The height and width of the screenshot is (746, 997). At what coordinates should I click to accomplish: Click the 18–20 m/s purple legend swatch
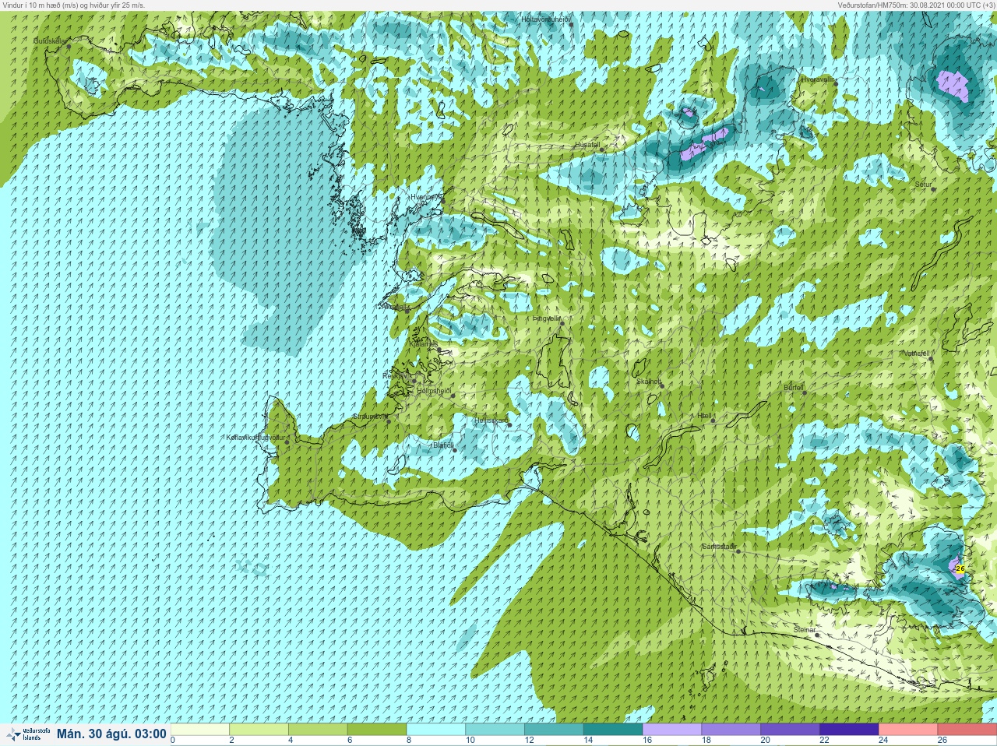pos(731,730)
